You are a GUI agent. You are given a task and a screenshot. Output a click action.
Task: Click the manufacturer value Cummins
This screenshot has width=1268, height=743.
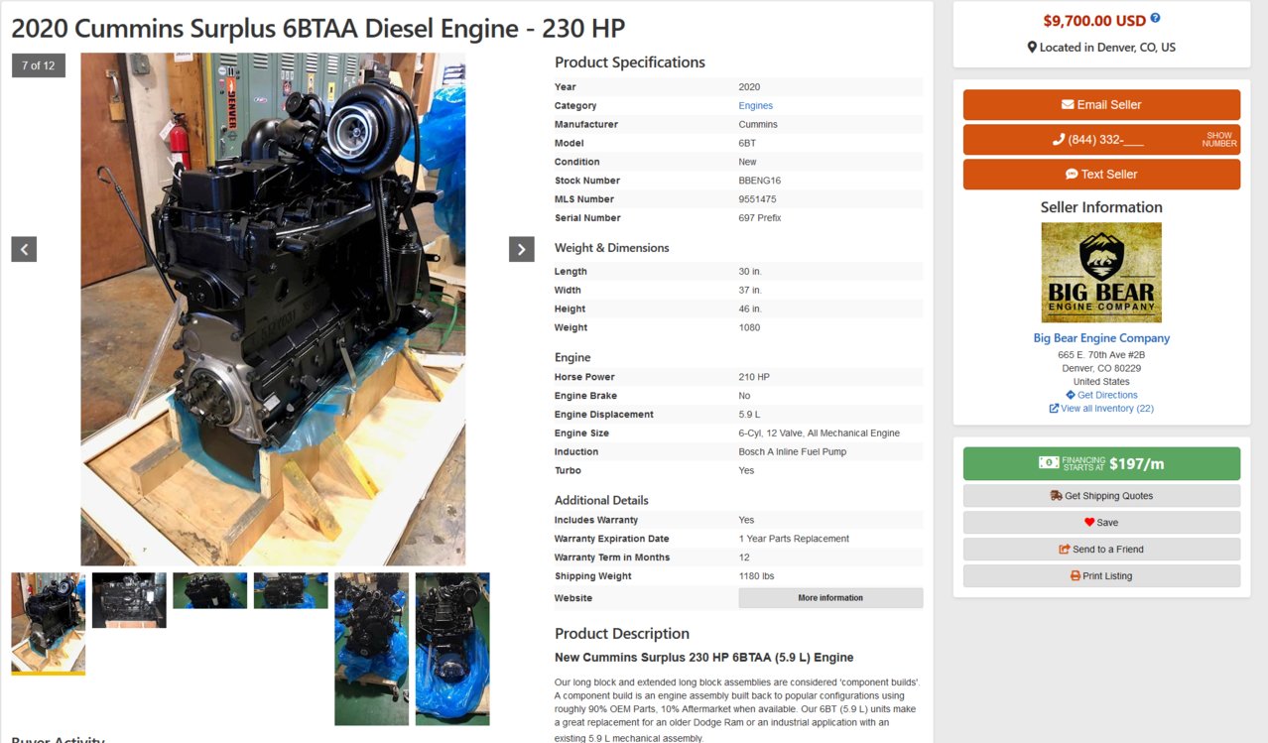click(759, 125)
